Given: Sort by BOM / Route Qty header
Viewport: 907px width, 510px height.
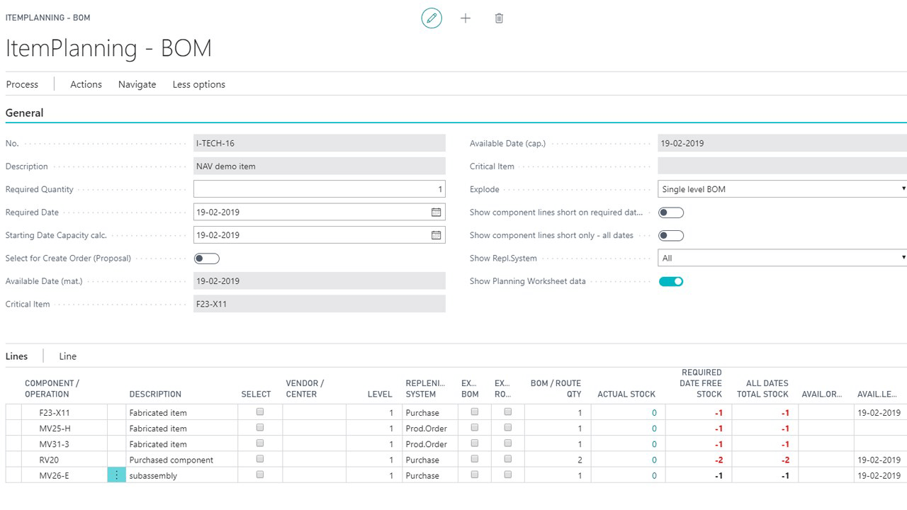Looking at the screenshot, I should 556,389.
